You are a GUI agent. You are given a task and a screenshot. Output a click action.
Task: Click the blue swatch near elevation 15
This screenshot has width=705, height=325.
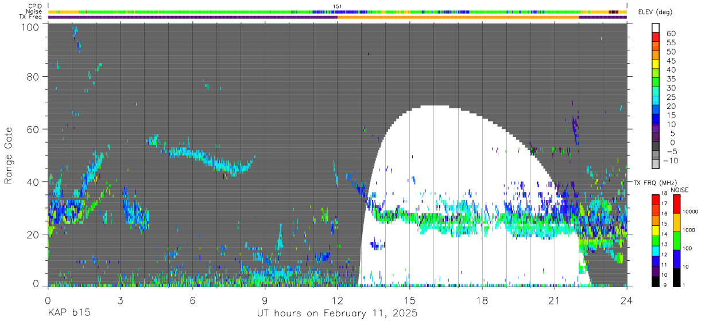(x=656, y=119)
